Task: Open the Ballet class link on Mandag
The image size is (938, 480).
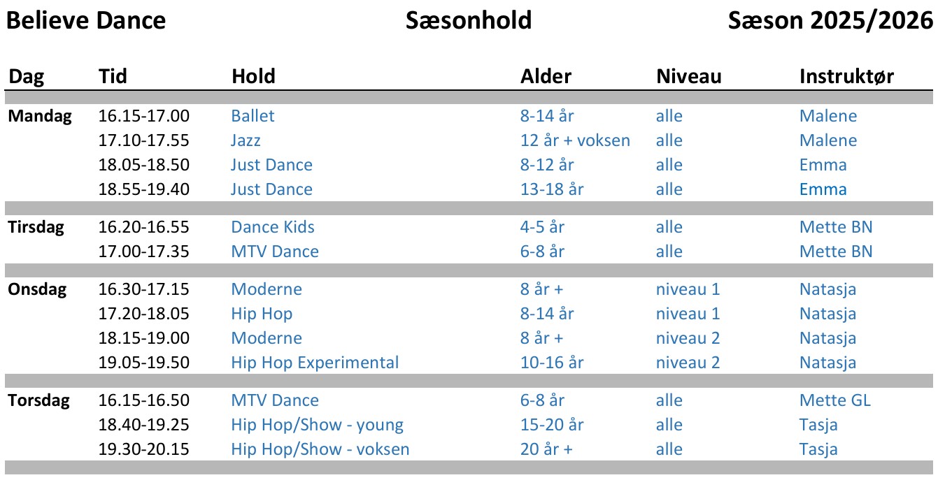Action: click(x=253, y=115)
